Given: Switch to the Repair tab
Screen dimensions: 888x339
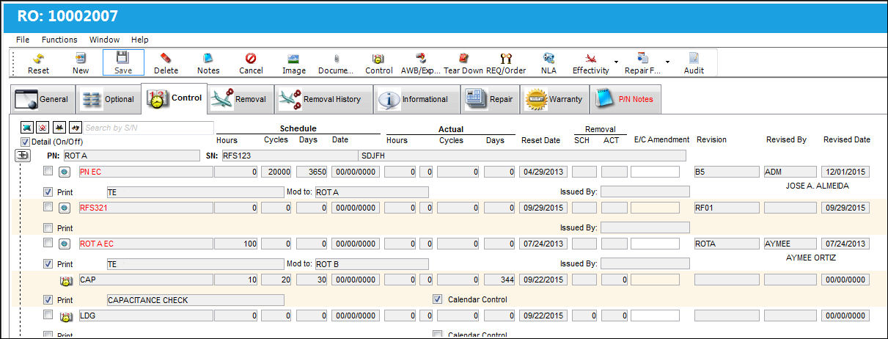Looking at the screenshot, I should click(490, 99).
